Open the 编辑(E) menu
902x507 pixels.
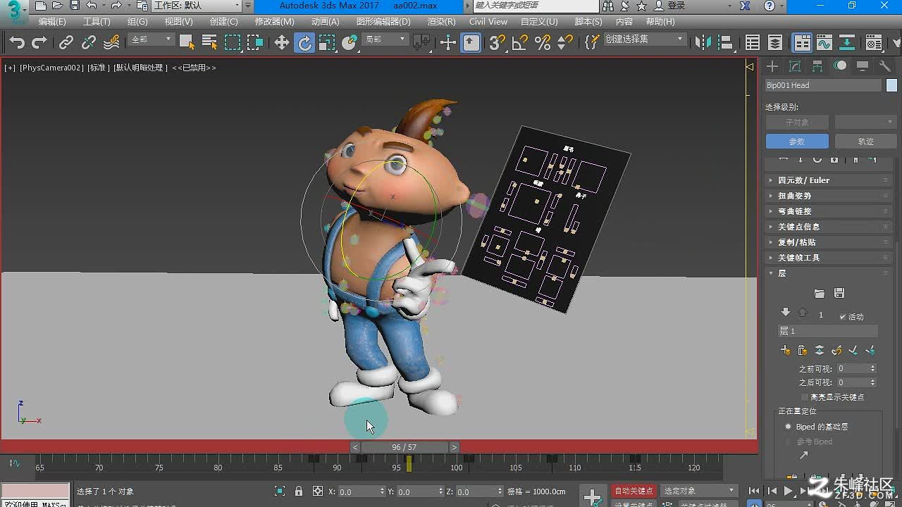(52, 22)
